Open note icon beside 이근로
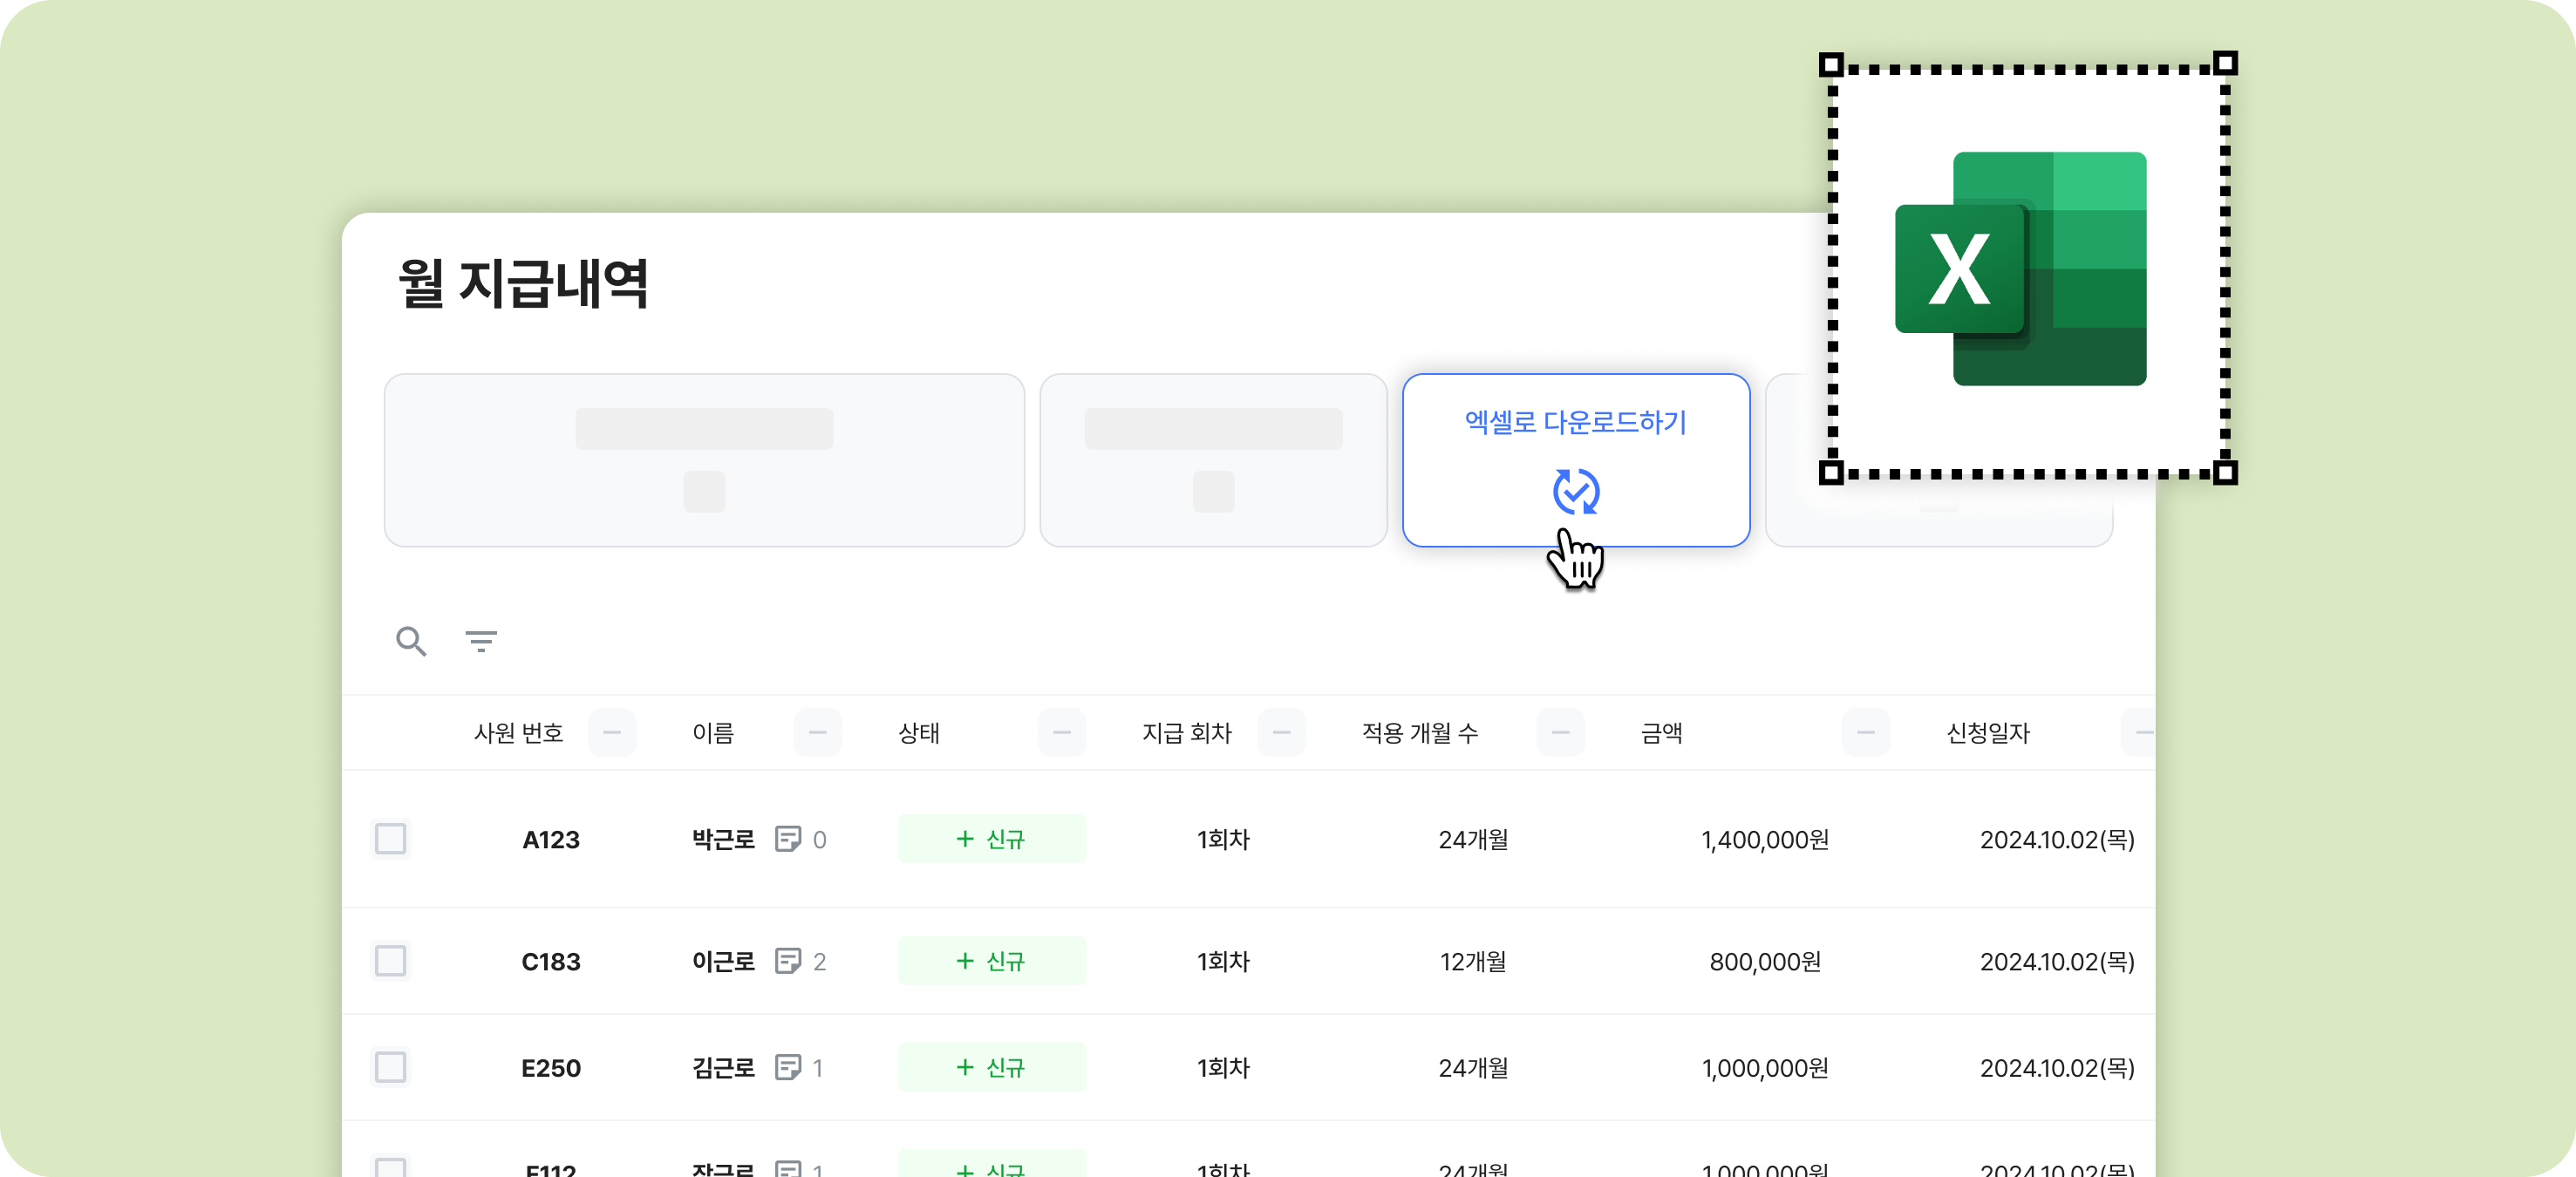The width and height of the screenshot is (2576, 1177). pos(788,961)
